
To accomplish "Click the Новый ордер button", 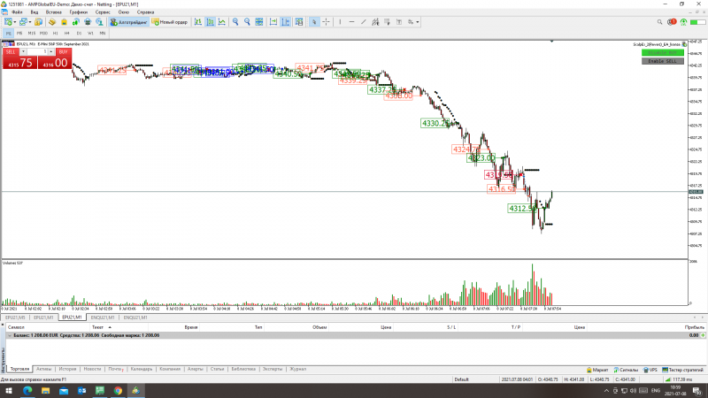I will (170, 21).
